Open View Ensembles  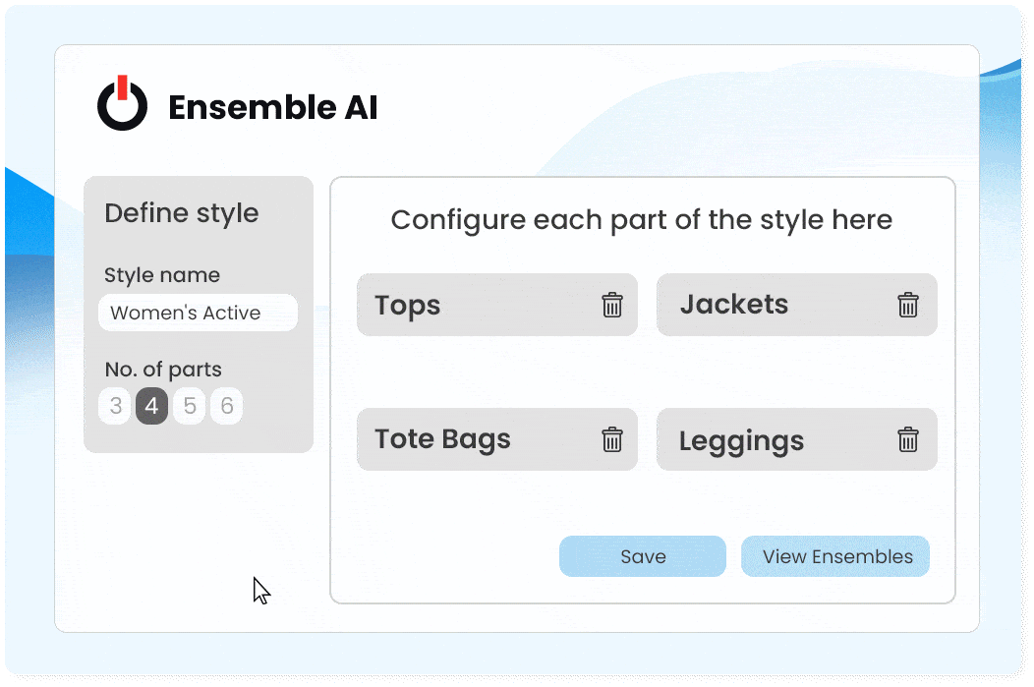click(837, 556)
